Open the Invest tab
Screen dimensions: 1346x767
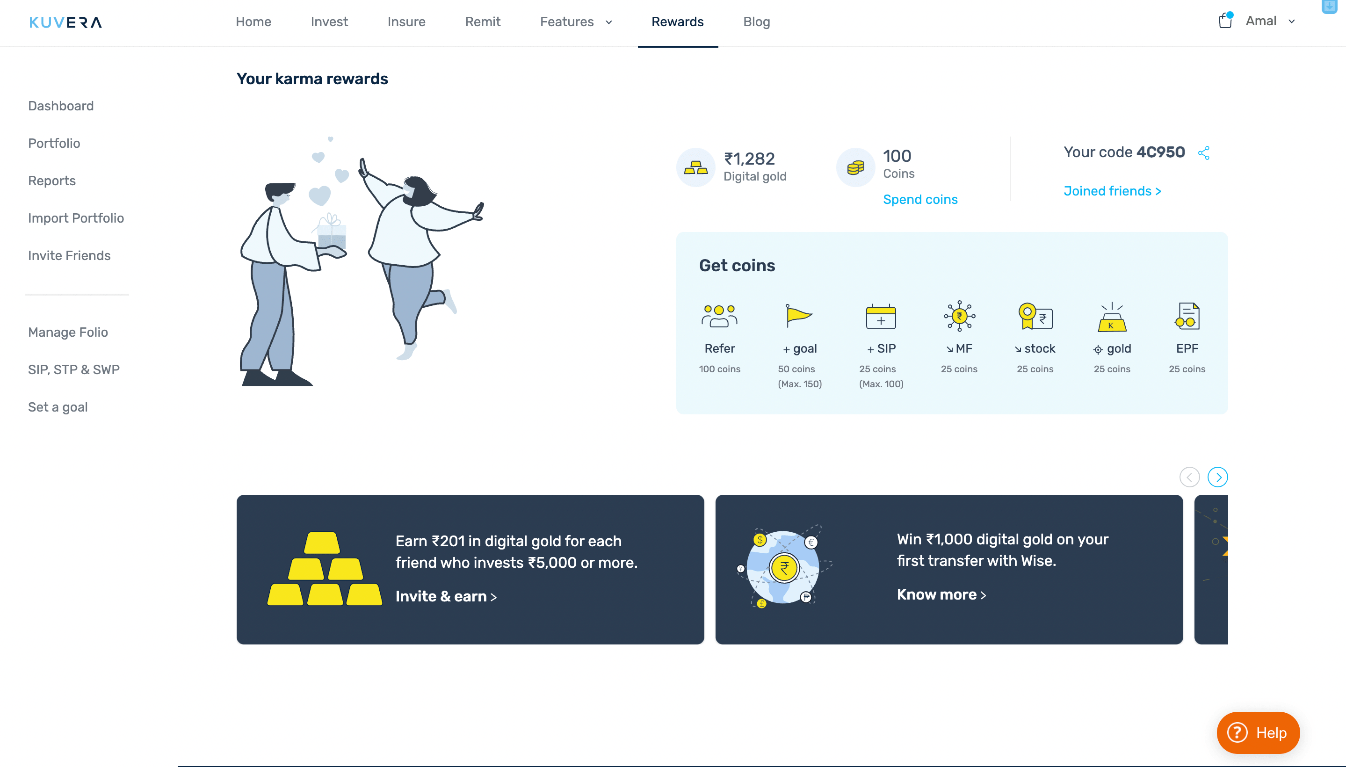click(x=329, y=22)
